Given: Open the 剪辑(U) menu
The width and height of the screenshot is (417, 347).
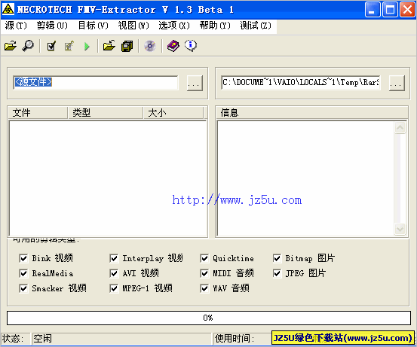Looking at the screenshot, I should [52, 26].
